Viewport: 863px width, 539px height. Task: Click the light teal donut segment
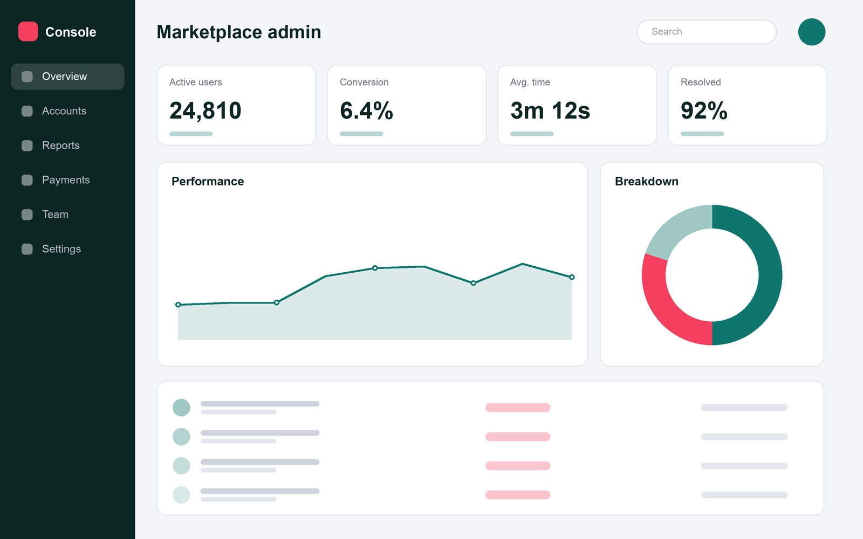[677, 228]
